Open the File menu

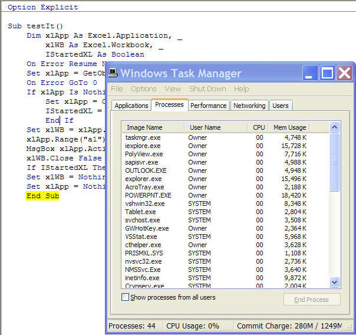117,89
